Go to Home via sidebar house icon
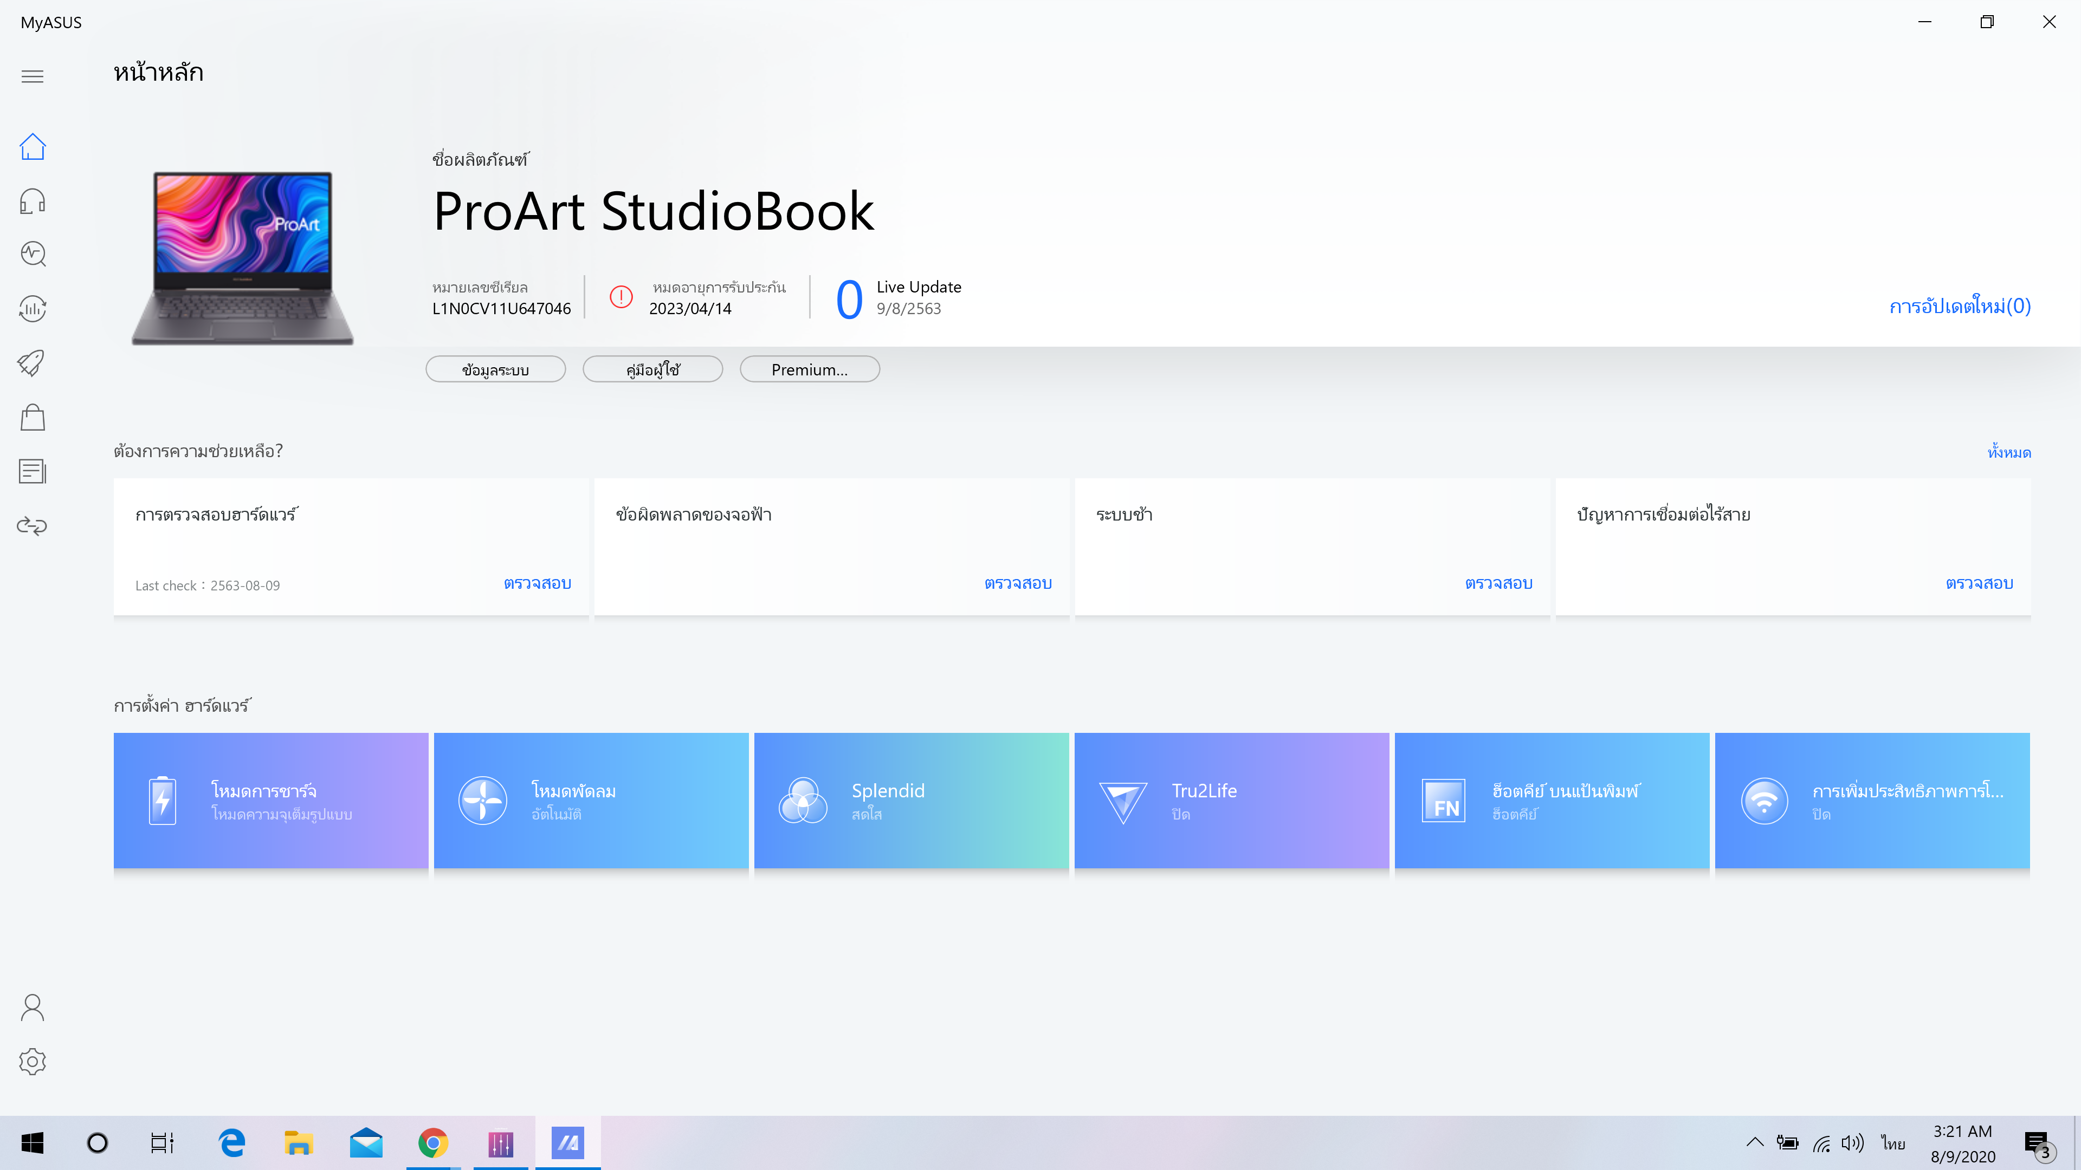Viewport: 2081px width, 1170px height. pos(33,146)
